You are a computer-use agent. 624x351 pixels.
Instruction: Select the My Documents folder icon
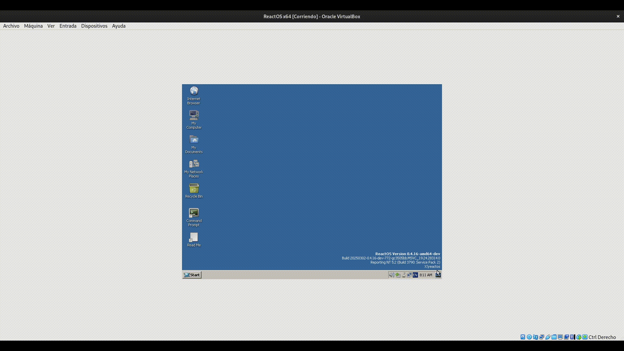tap(194, 144)
